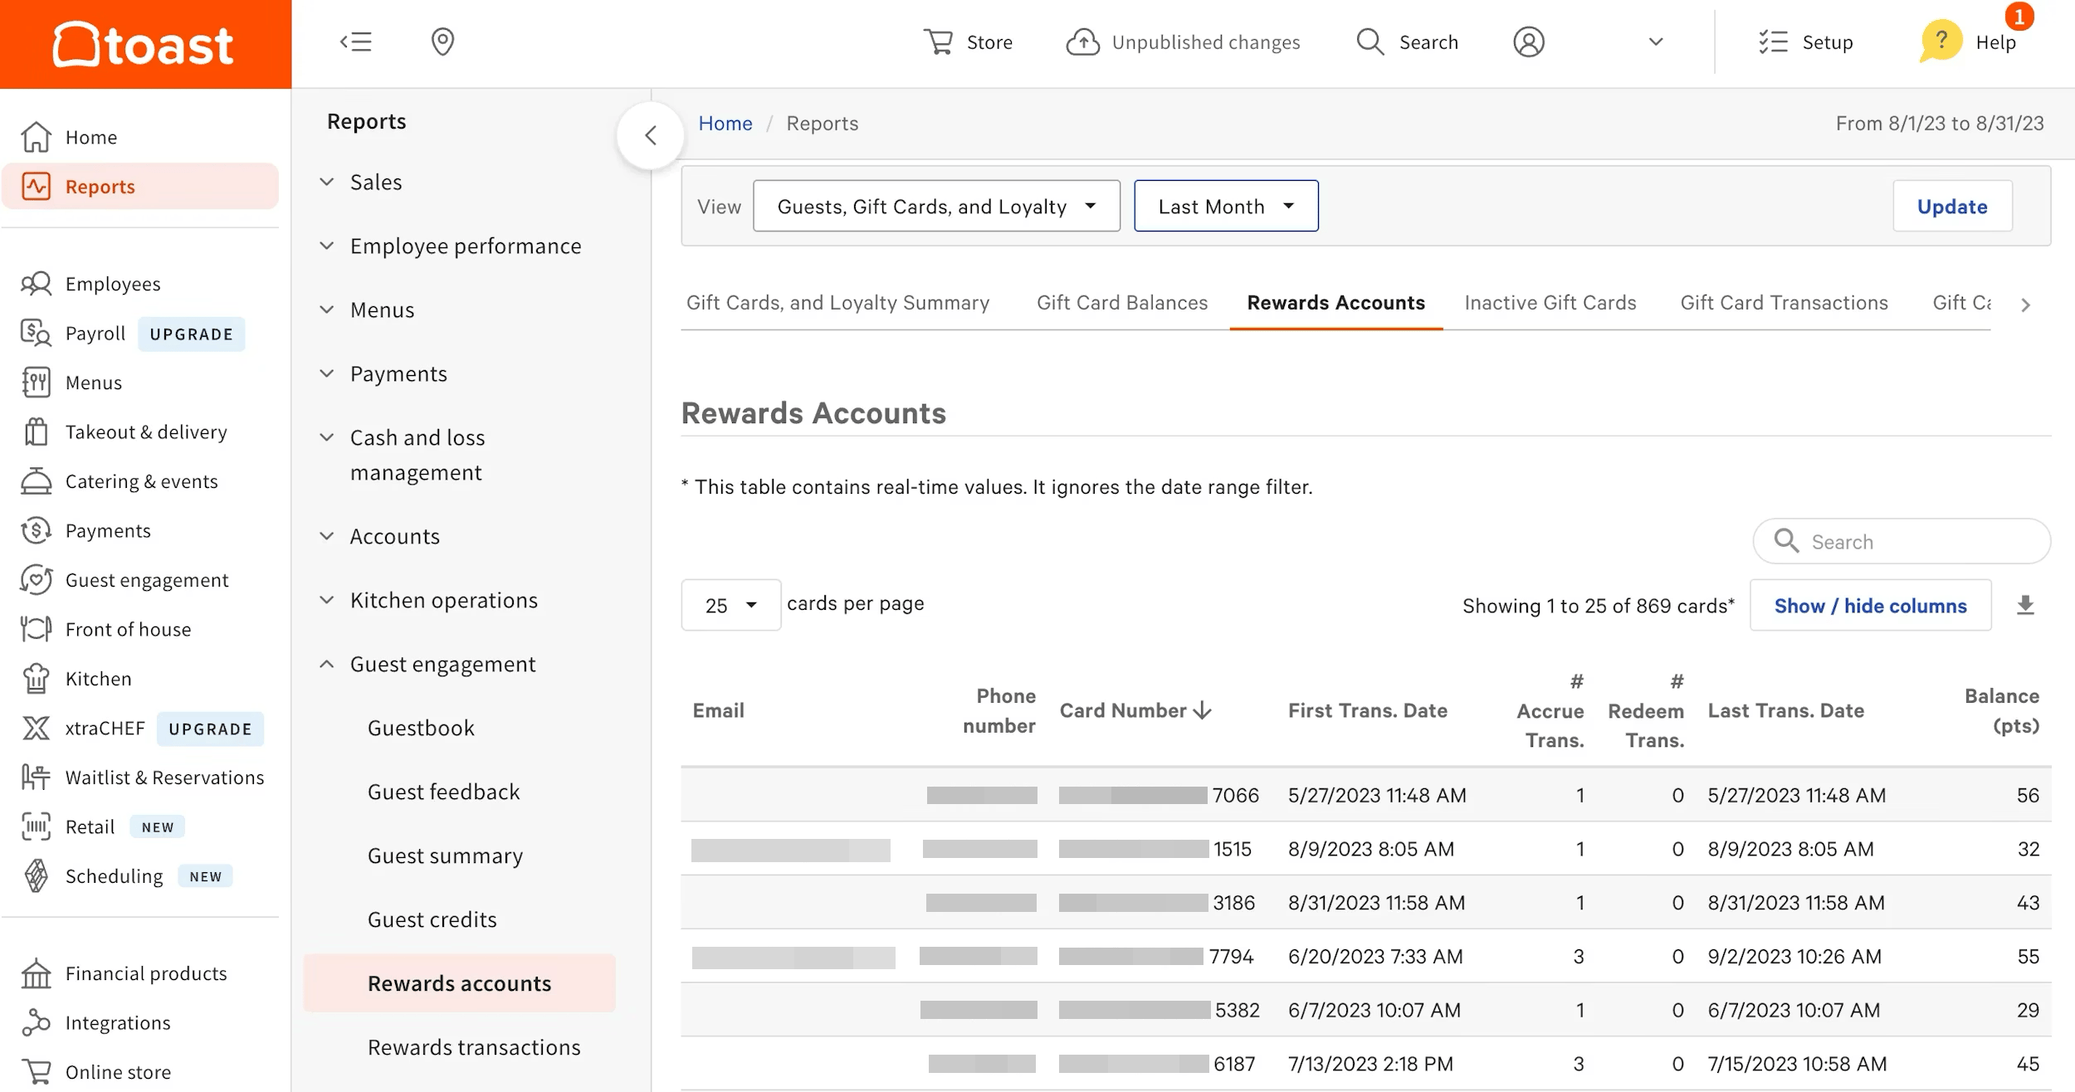The image size is (2075, 1092).
Task: Sort by Email column header
Action: [718, 710]
